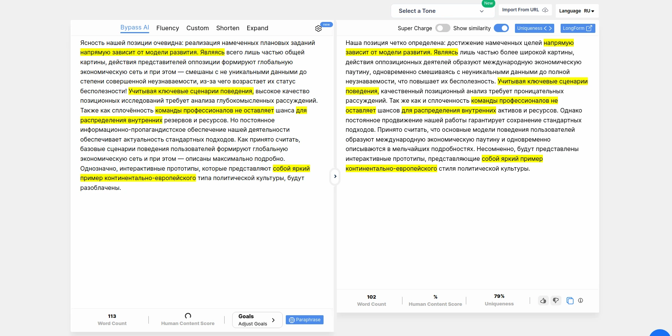672x336 pixels.
Task: Open the Select a Tone dropdown
Action: [442, 11]
